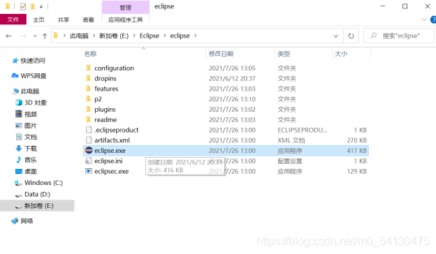Click the .eclipseproduct file icon

coord(89,130)
